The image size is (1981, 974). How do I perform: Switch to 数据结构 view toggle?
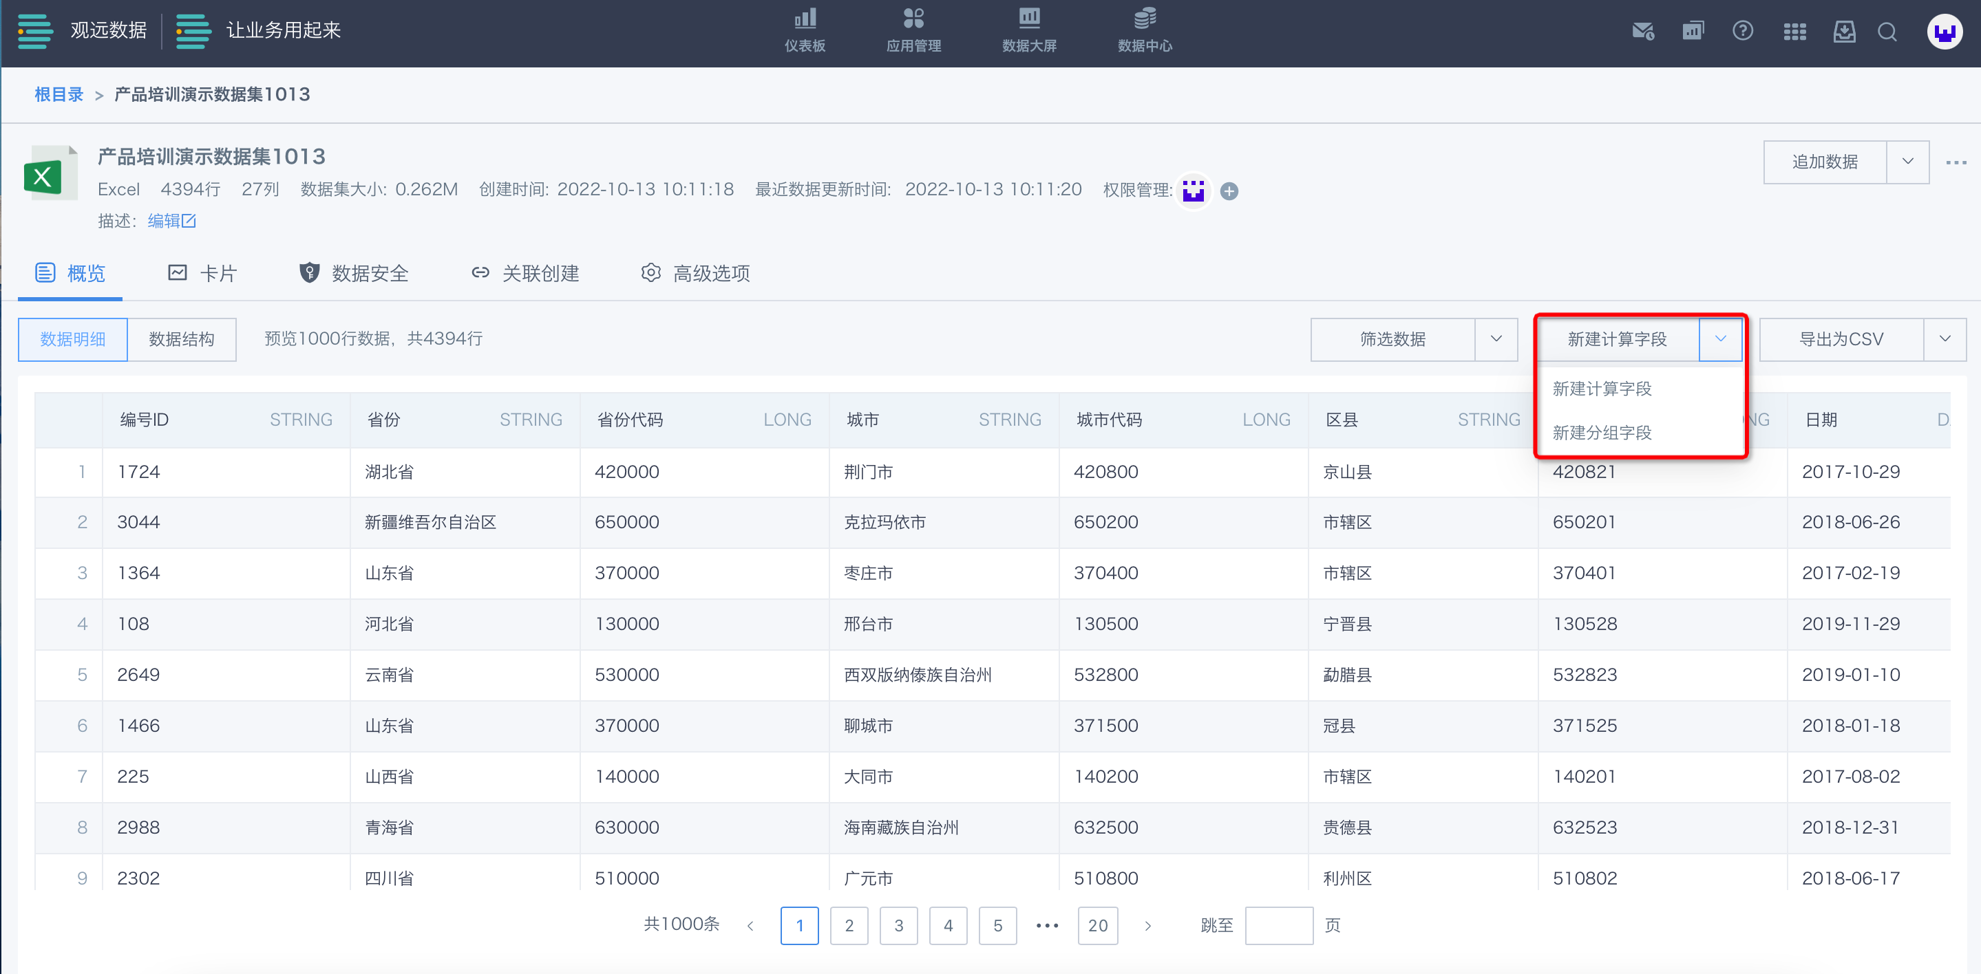pos(182,339)
